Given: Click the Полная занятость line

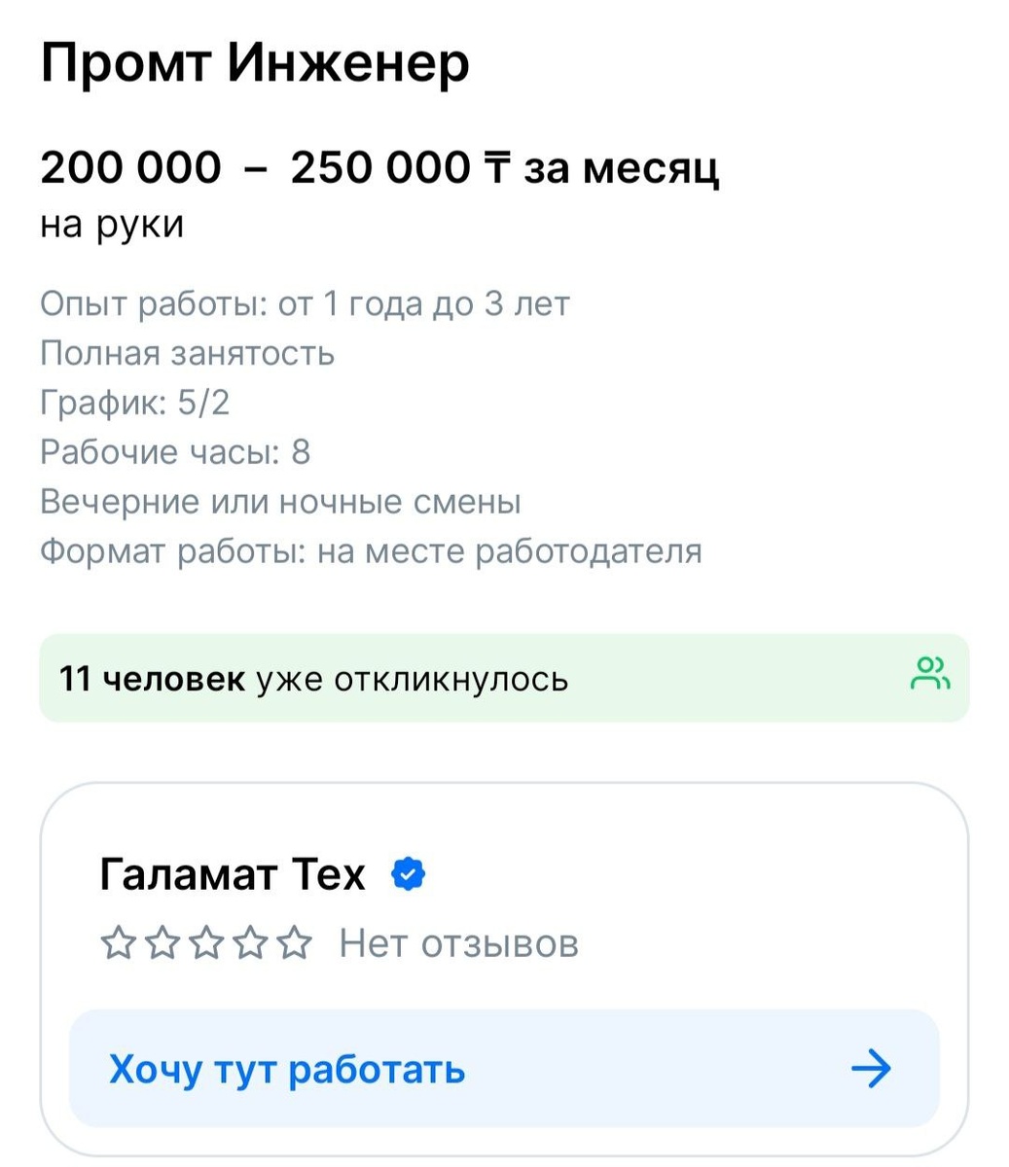Looking at the screenshot, I should click(x=188, y=353).
